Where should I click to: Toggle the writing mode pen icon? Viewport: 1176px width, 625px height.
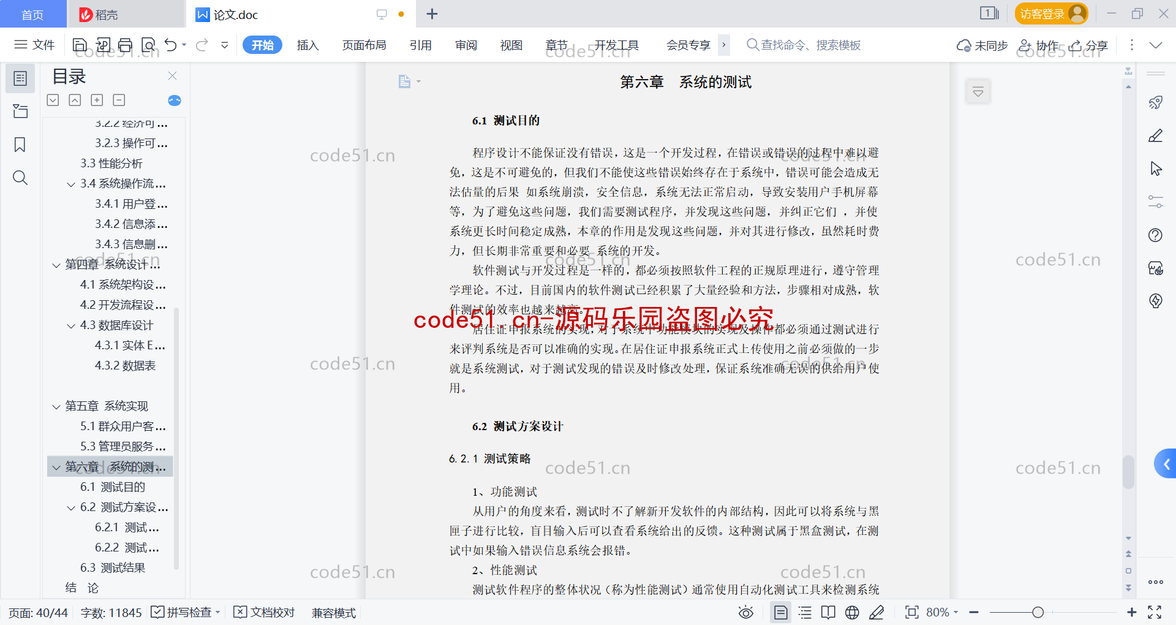tap(876, 612)
